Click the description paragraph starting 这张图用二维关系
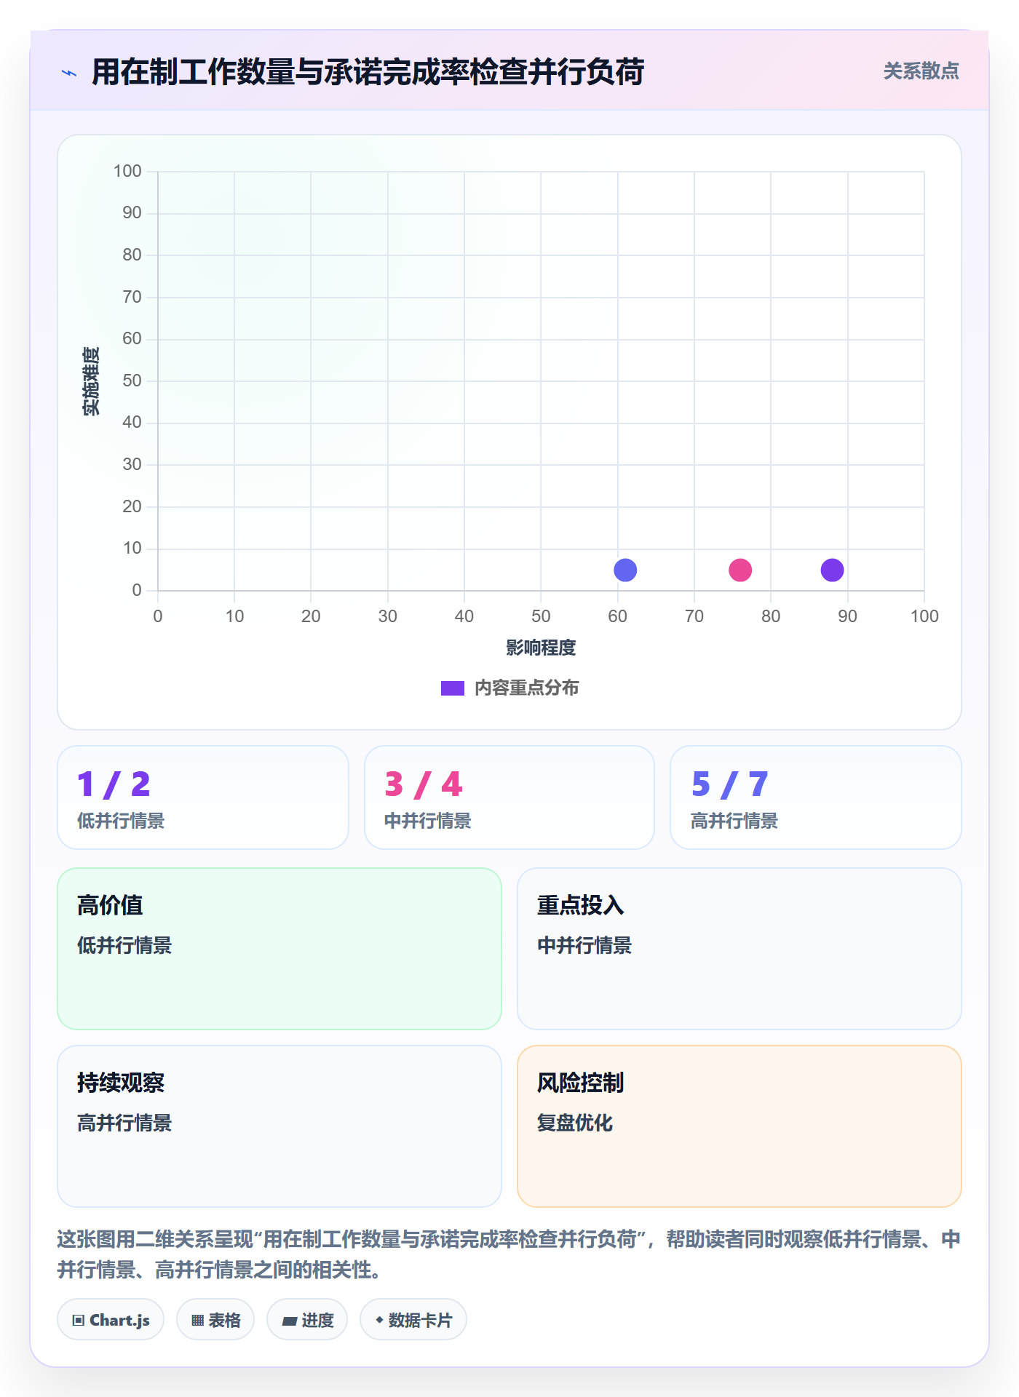Viewport: 1019px width, 1397px height. click(x=509, y=1254)
